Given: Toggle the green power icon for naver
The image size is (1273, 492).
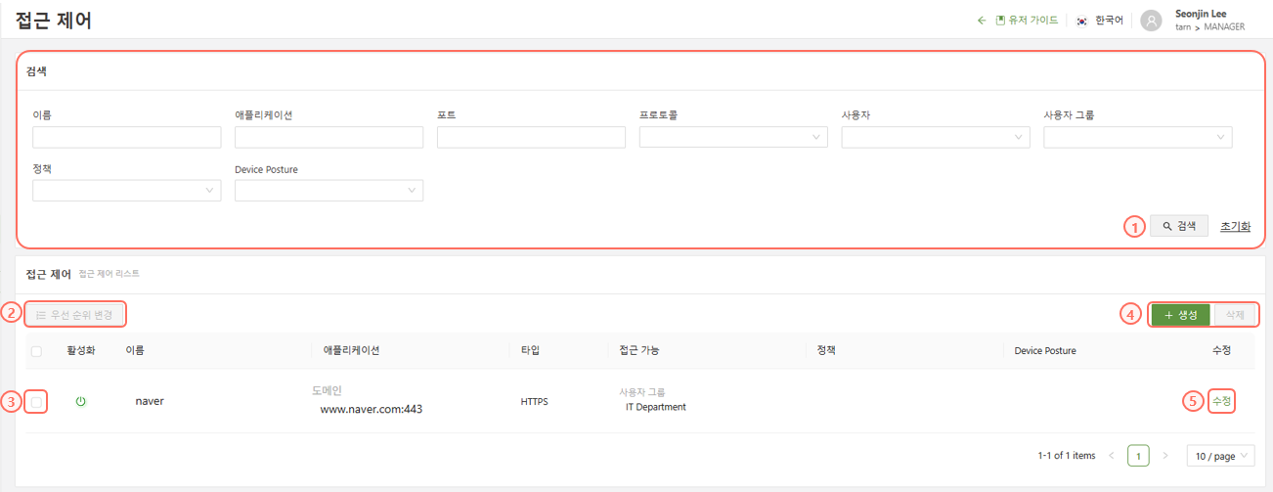Looking at the screenshot, I should pyautogui.click(x=81, y=401).
